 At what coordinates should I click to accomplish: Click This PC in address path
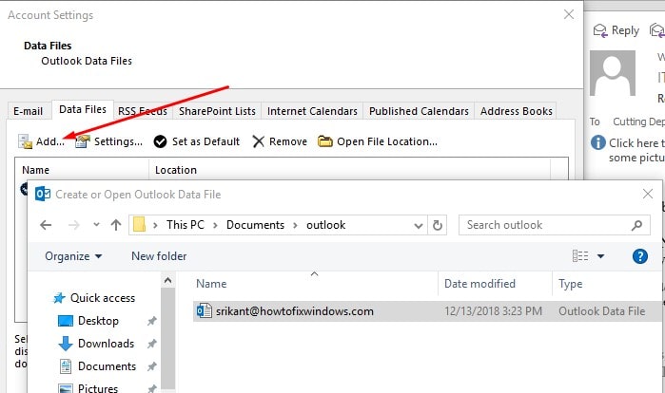coord(186,225)
